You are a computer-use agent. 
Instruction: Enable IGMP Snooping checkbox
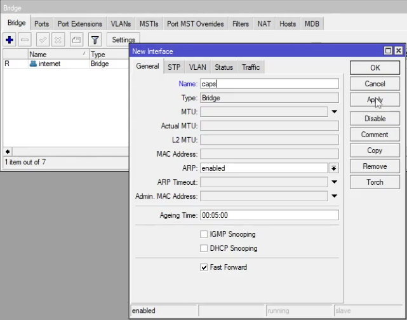pos(204,234)
